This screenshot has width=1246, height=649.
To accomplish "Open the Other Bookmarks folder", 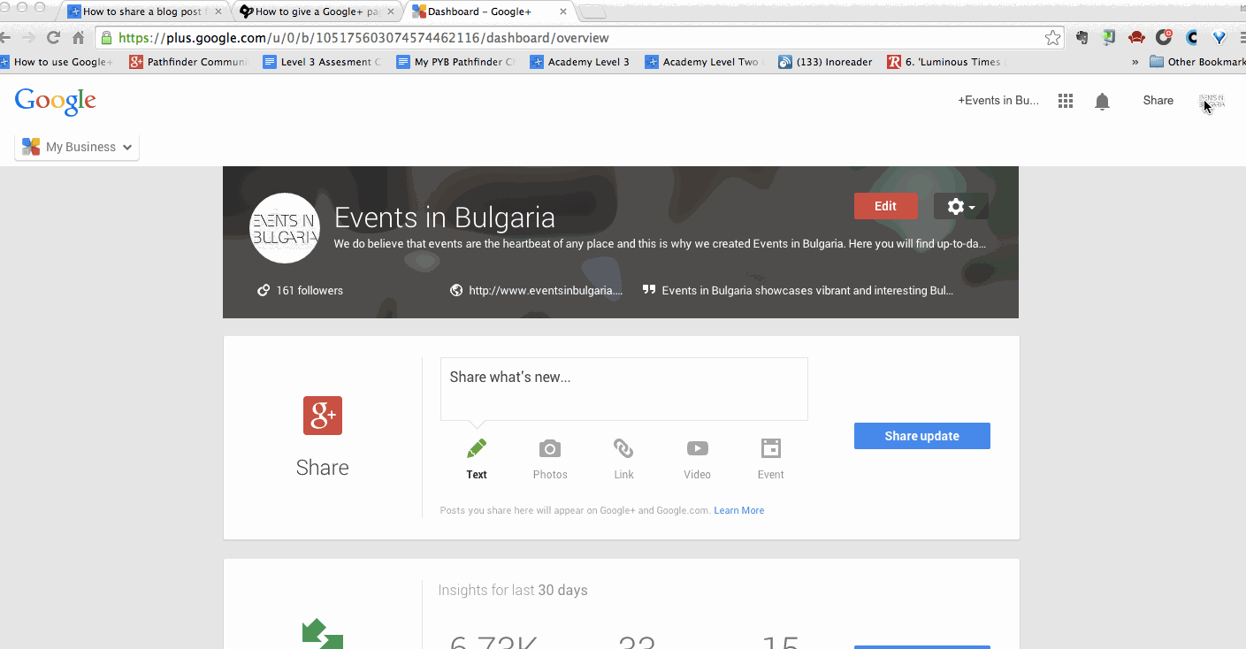I will click(x=1197, y=62).
